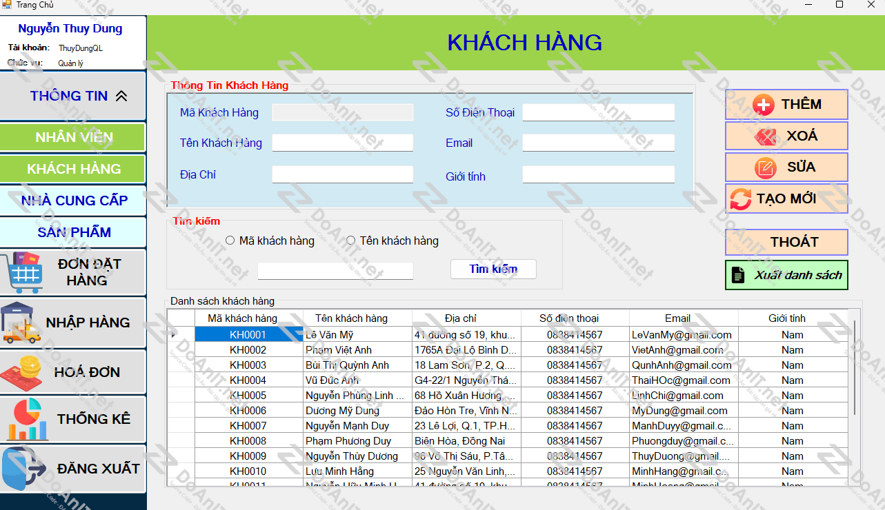Click the Giới tính column header
Image resolution: width=885 pixels, height=510 pixels.
[x=793, y=318]
